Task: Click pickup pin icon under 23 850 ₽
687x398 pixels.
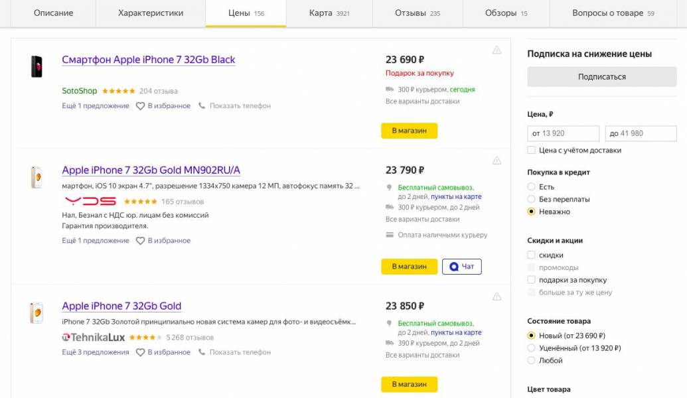Action: click(389, 324)
